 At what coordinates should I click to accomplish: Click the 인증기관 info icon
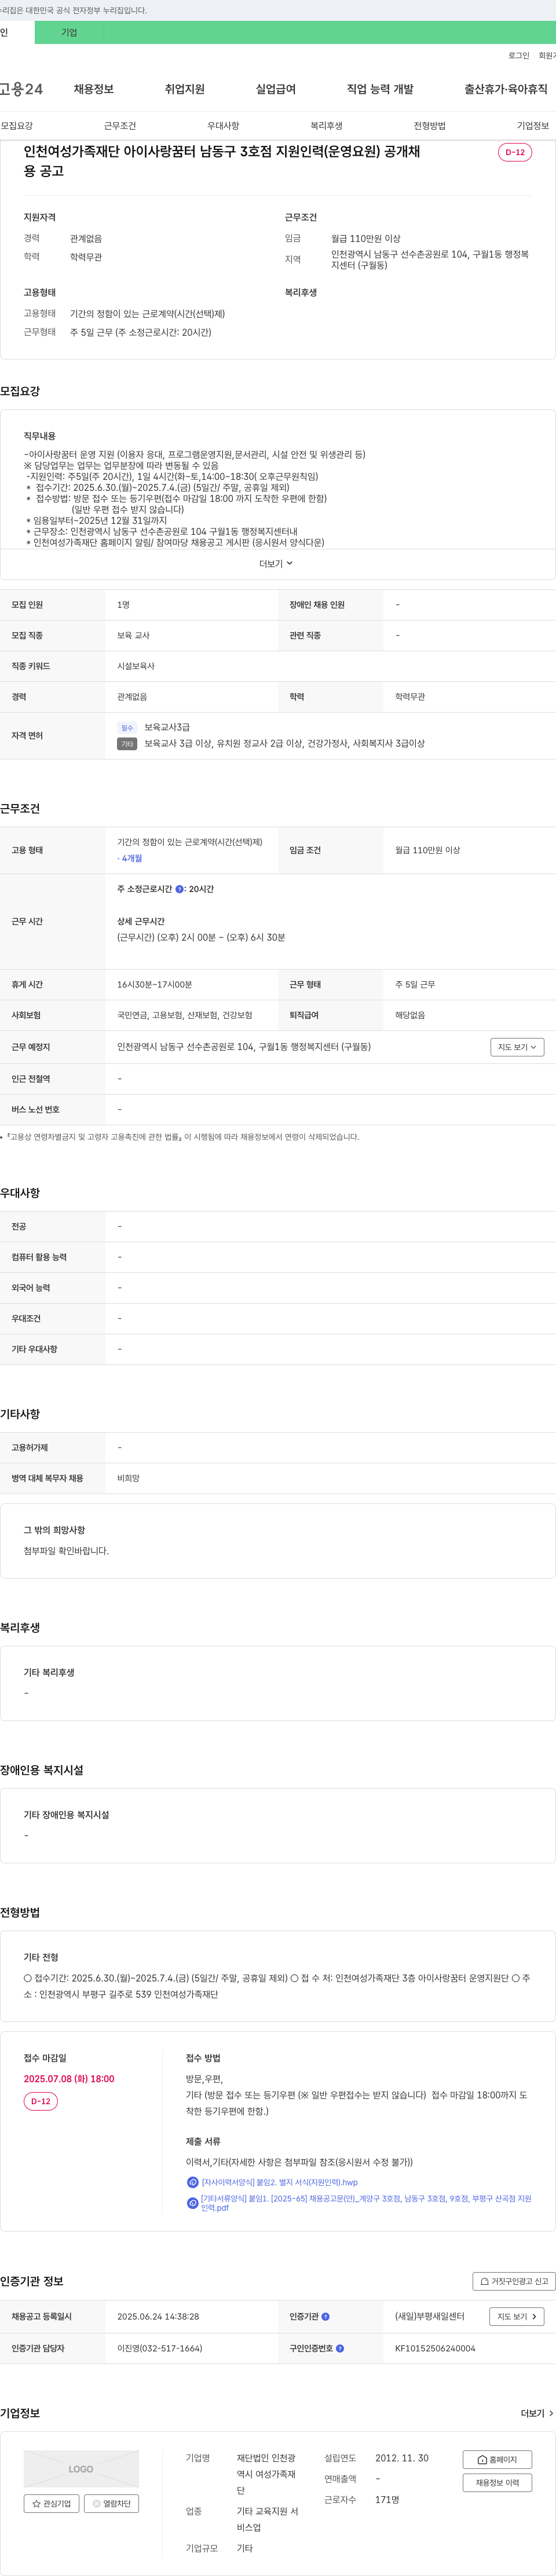click(x=325, y=2316)
